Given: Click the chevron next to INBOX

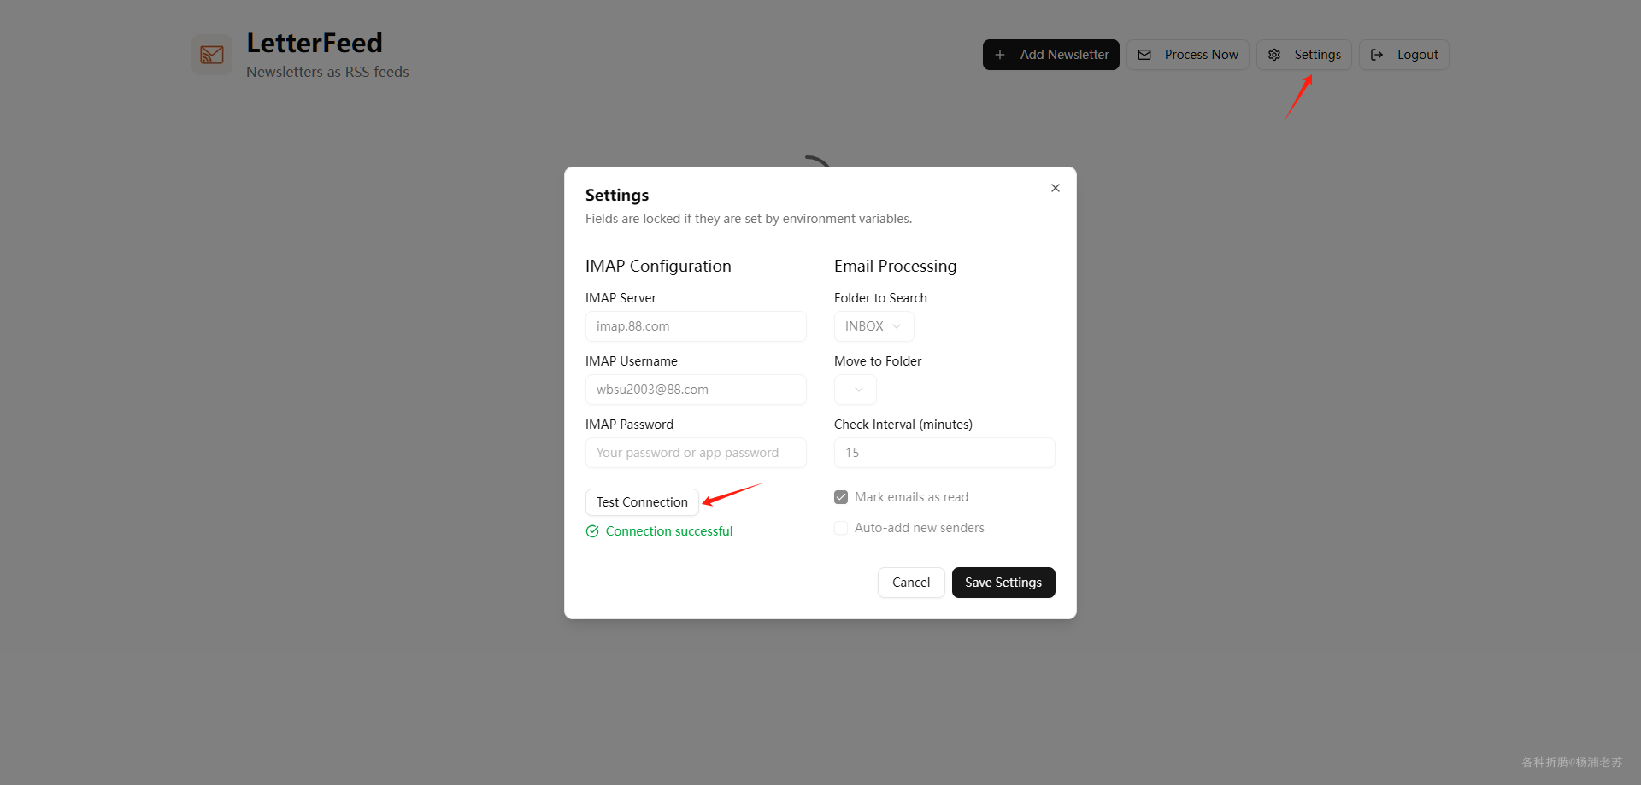Looking at the screenshot, I should 897,326.
